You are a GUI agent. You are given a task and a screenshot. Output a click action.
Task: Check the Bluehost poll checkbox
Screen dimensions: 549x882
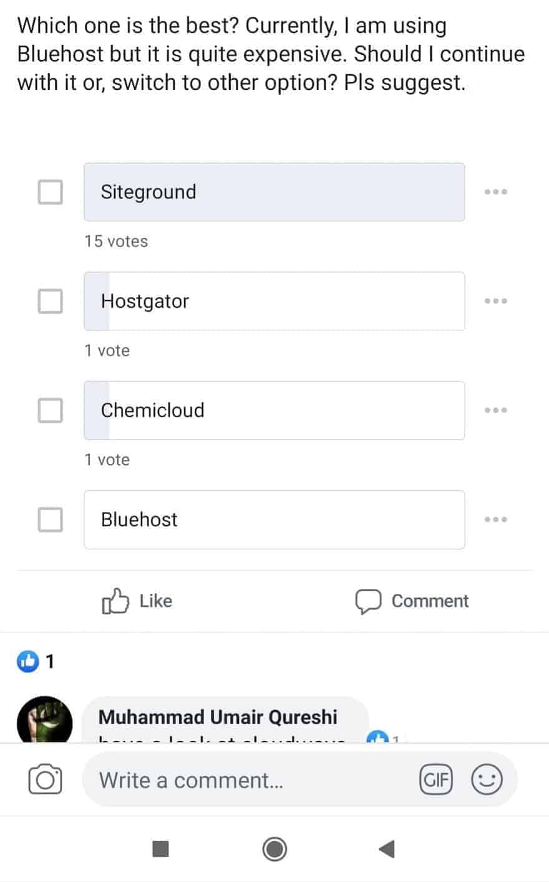(x=51, y=520)
